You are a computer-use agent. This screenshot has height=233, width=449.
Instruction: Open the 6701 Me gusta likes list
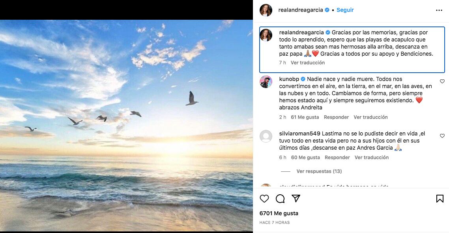pyautogui.click(x=278, y=213)
